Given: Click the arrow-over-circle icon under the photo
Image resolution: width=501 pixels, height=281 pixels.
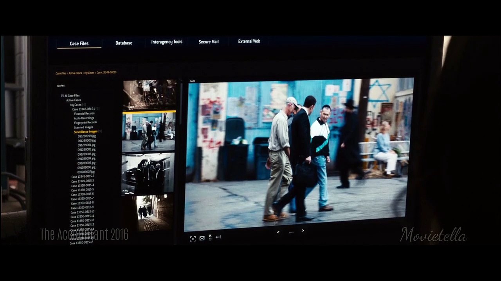Looking at the screenshot, I should click(210, 237).
